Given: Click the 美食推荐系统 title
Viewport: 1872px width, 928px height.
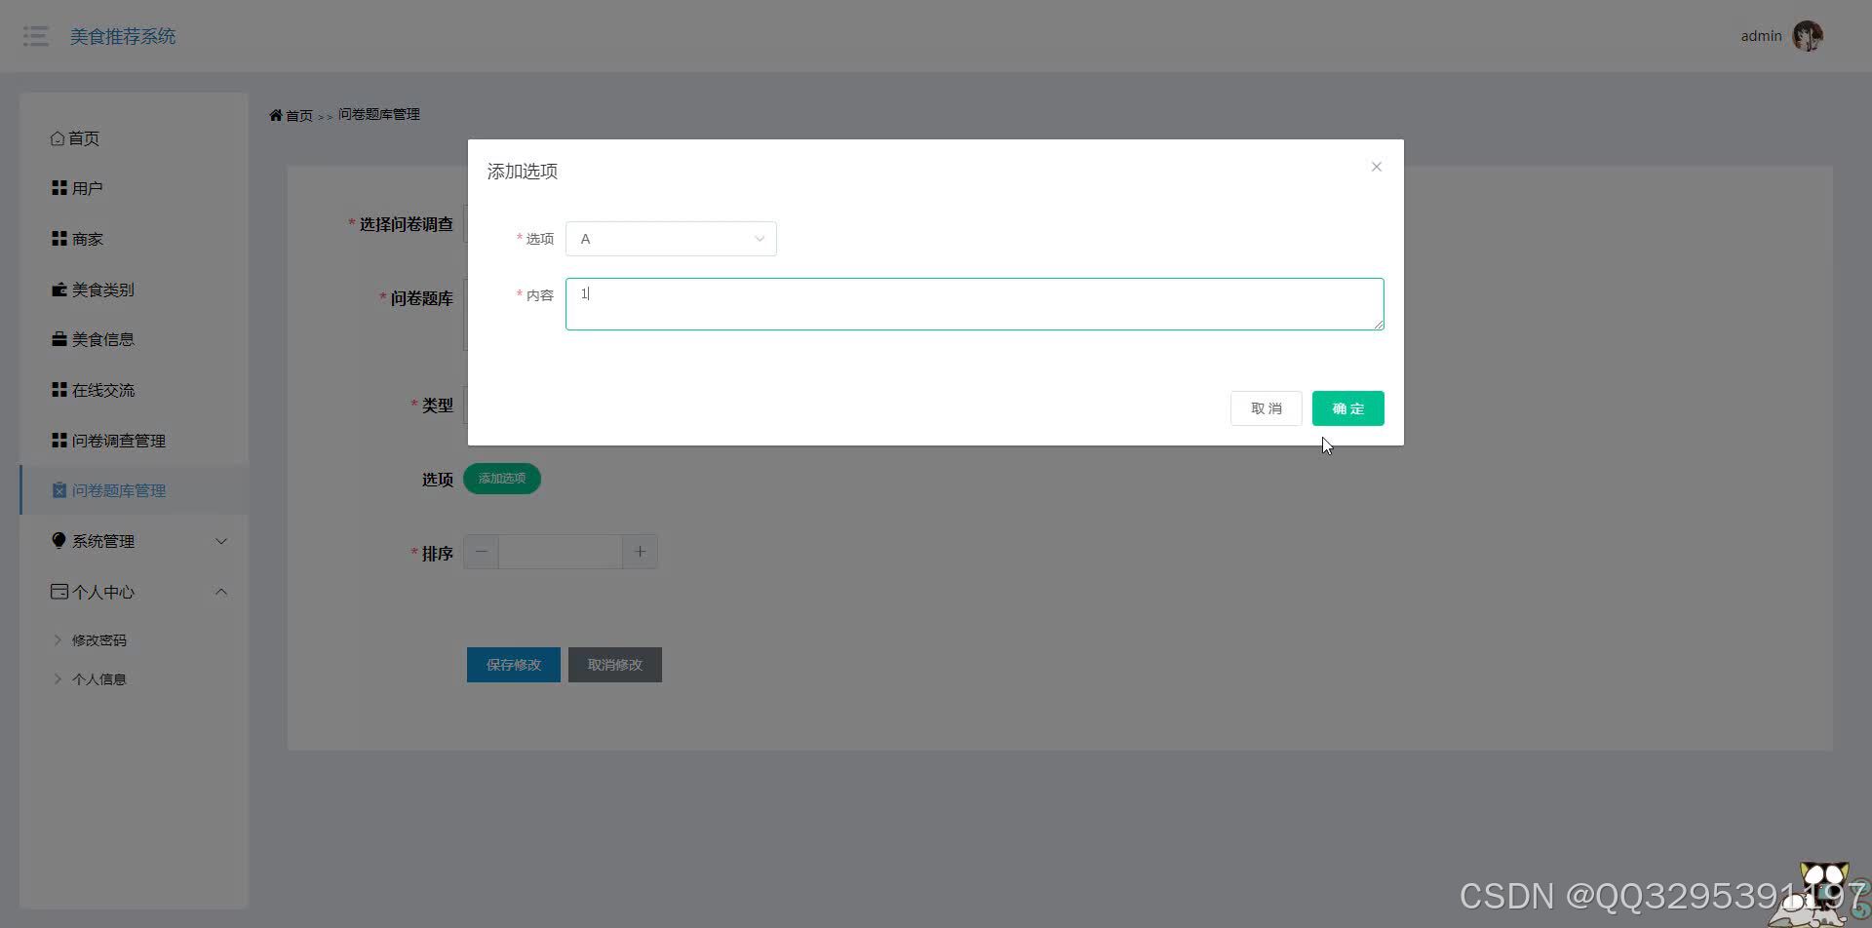Looking at the screenshot, I should pos(123,36).
